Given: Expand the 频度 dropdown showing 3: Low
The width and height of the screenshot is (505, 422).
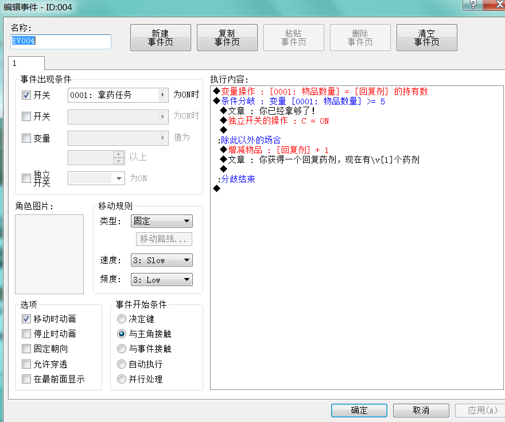Looking at the screenshot, I should coord(162,280).
